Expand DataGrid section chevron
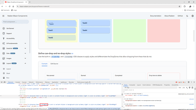 click(25, 48)
